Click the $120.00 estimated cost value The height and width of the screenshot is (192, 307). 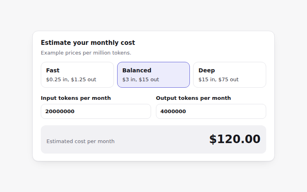click(235, 139)
